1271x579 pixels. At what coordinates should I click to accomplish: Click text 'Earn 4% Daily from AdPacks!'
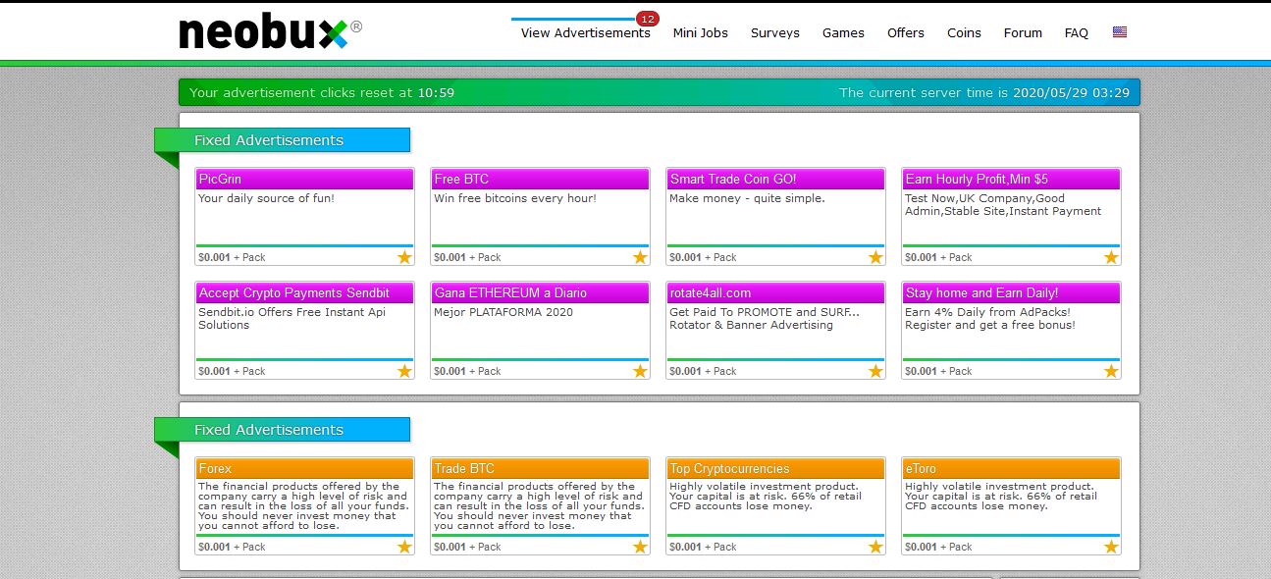(x=987, y=312)
